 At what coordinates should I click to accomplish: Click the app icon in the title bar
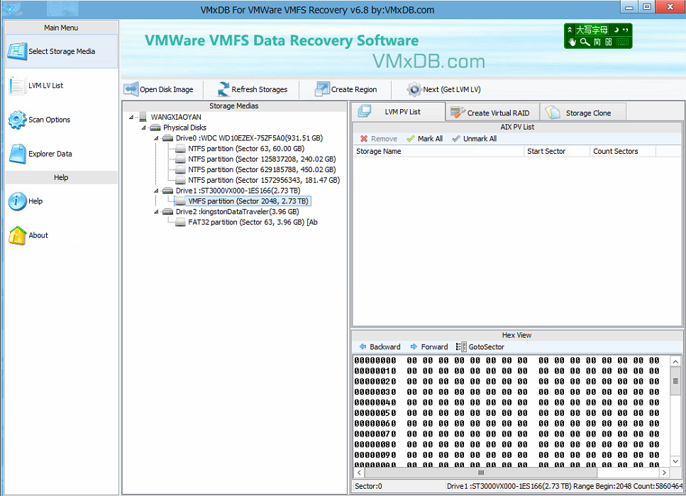click(x=10, y=9)
